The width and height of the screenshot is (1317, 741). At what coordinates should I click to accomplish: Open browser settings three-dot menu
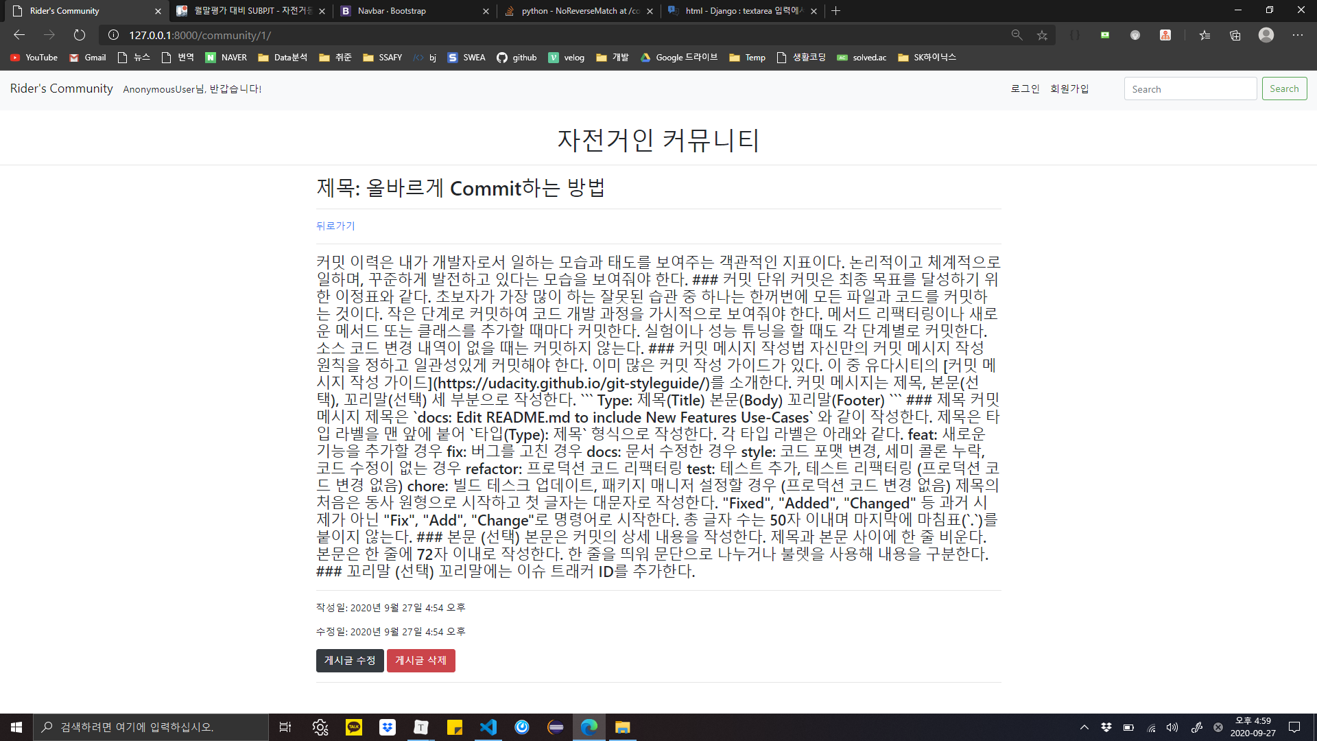(1297, 35)
